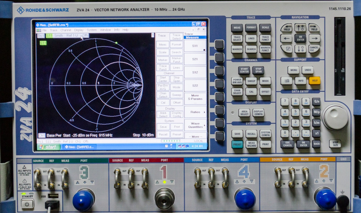Click the sweep progress bar in status bar
Viewport: 361px width, 213px height.
(171, 141)
